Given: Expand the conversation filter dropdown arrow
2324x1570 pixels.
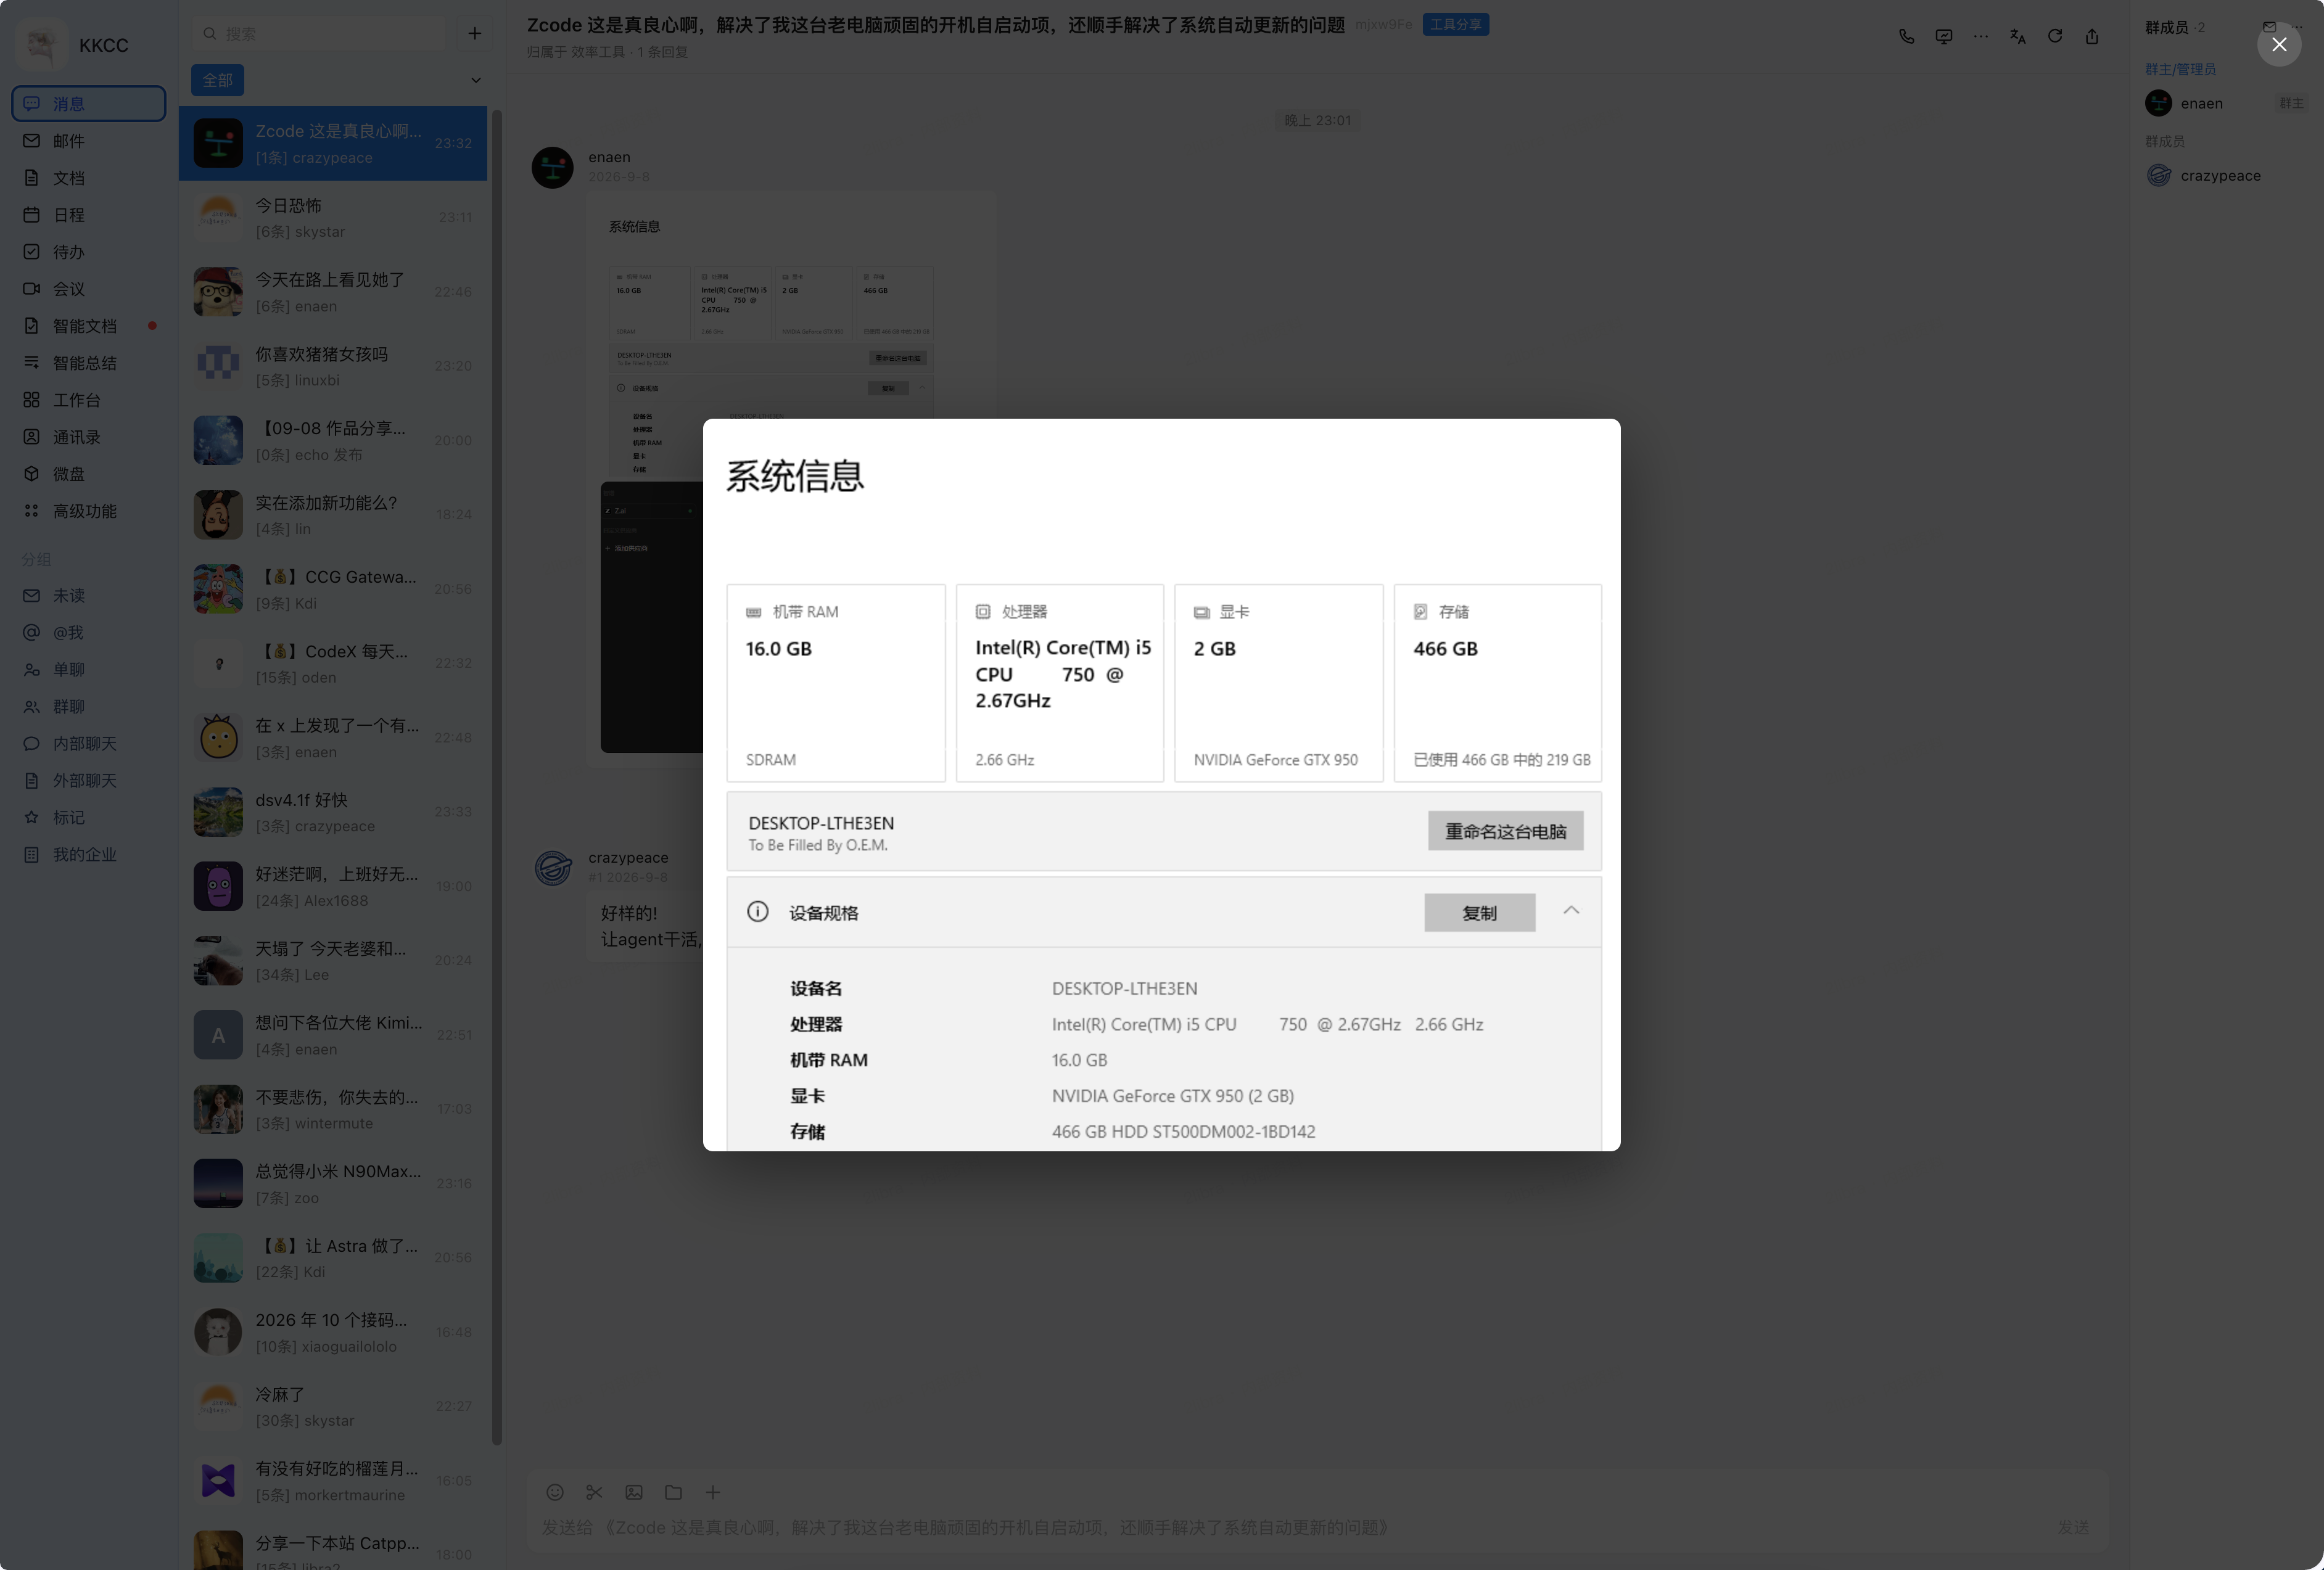Looking at the screenshot, I should coord(476,80).
